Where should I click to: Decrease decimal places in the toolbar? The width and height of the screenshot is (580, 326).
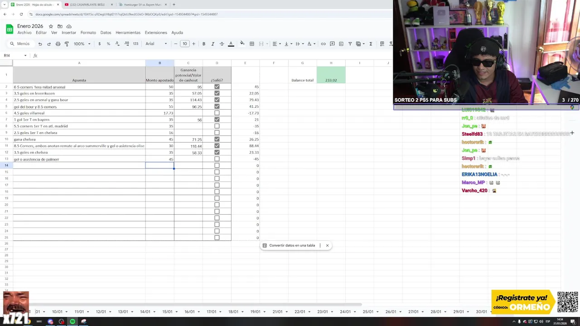point(117,44)
